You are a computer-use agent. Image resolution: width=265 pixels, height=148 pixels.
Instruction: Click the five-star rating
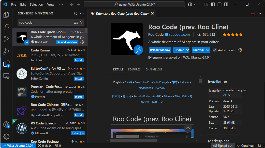tap(232, 34)
